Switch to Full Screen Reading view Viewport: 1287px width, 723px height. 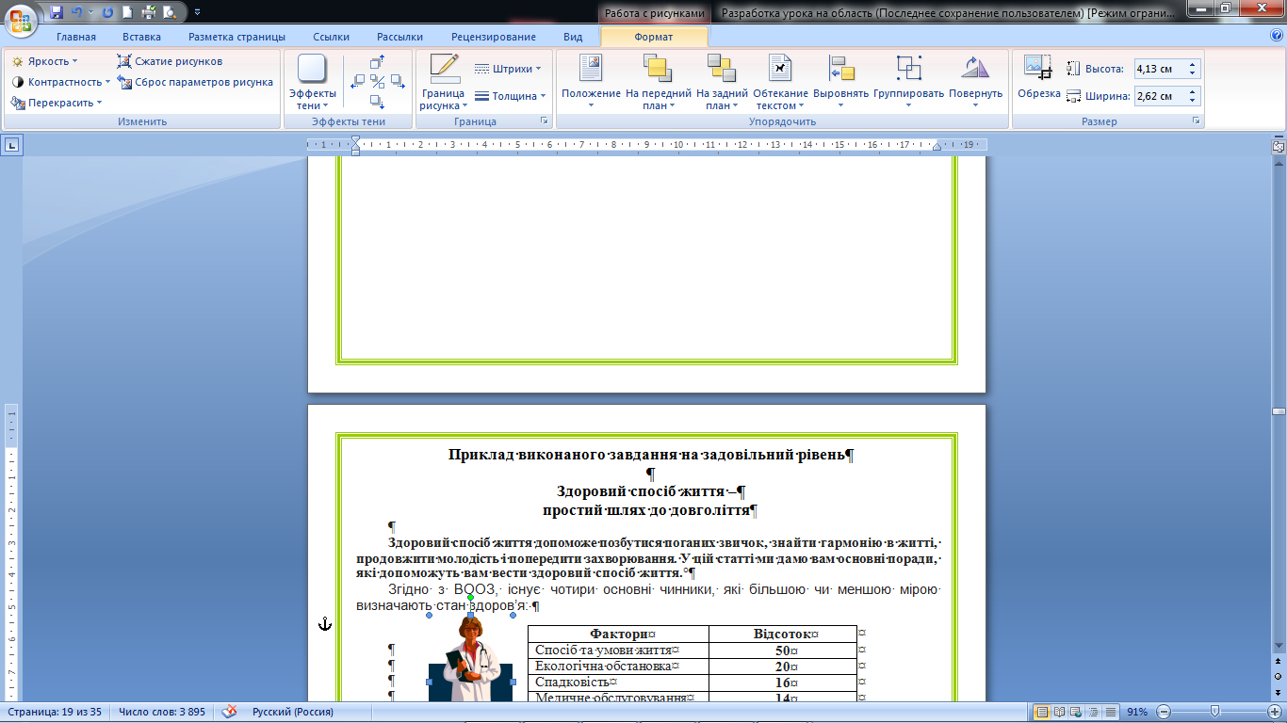(1060, 712)
